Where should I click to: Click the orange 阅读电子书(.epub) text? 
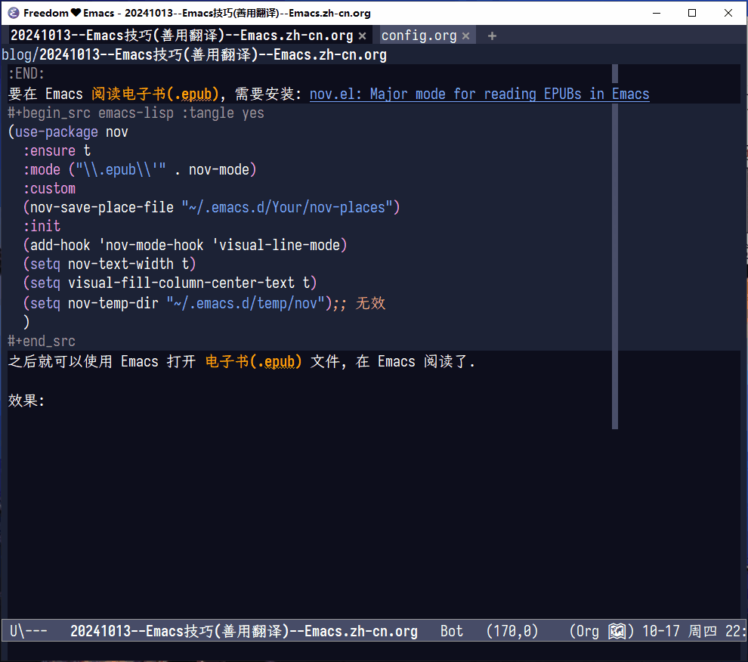155,94
